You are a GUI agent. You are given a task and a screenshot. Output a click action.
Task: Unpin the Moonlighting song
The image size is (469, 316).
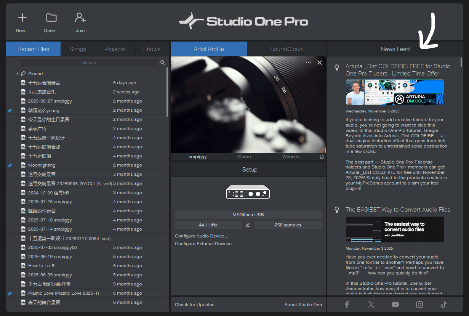(x=10, y=165)
